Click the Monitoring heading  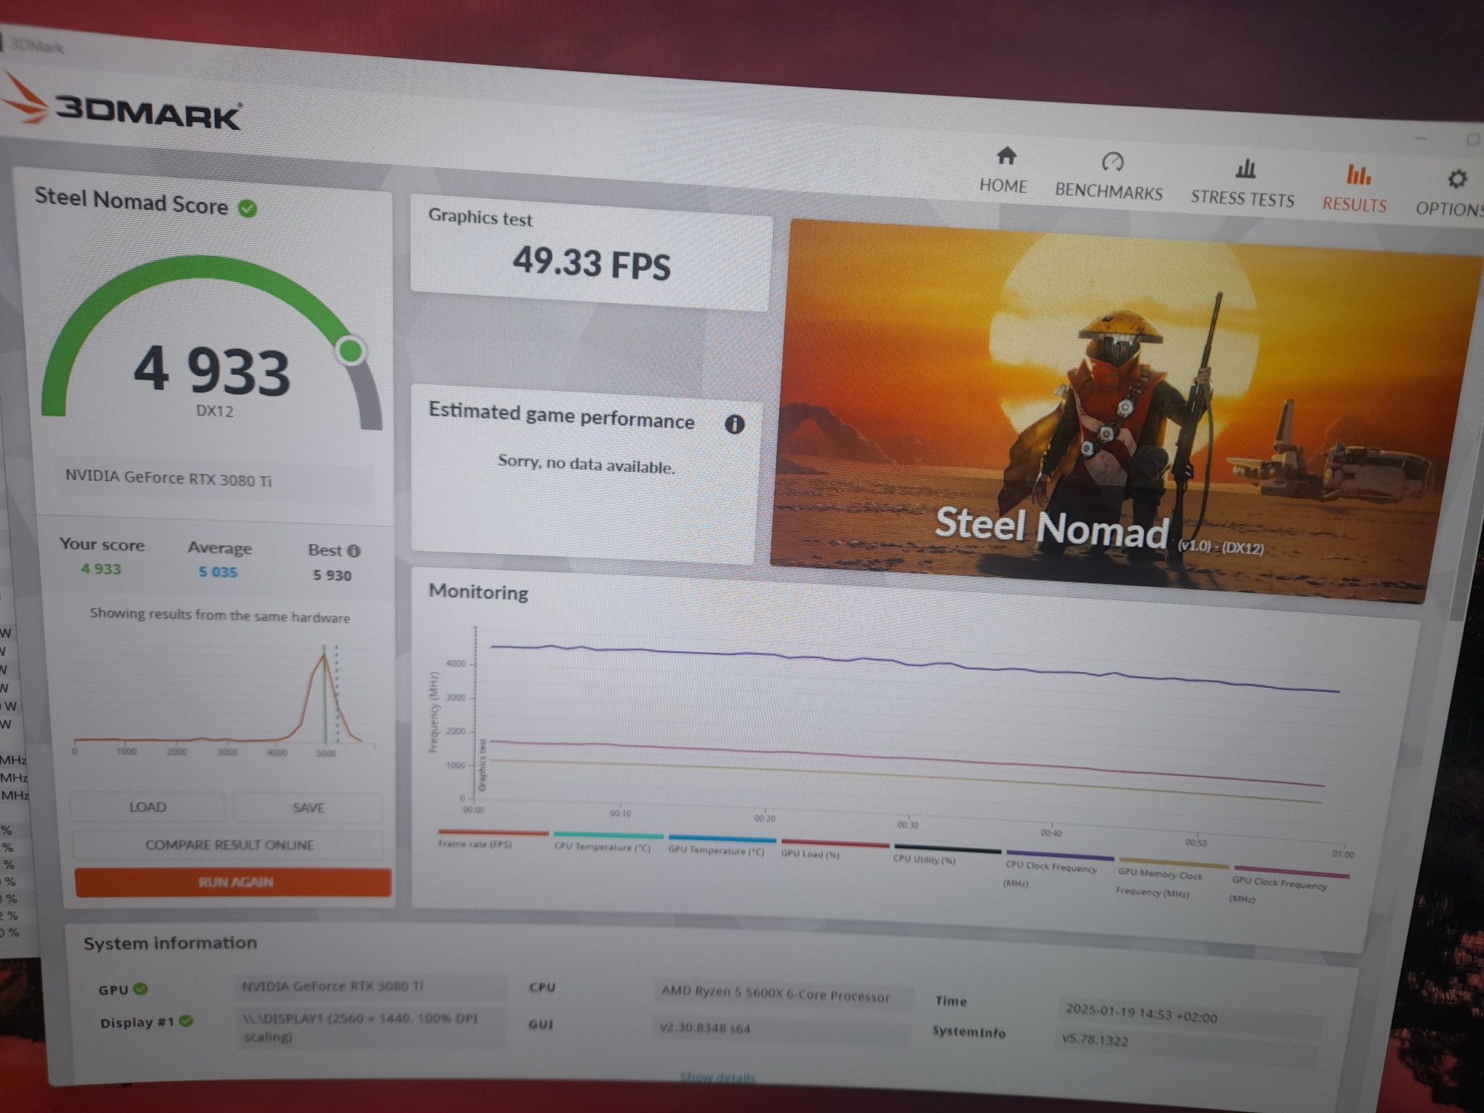pyautogui.click(x=479, y=591)
